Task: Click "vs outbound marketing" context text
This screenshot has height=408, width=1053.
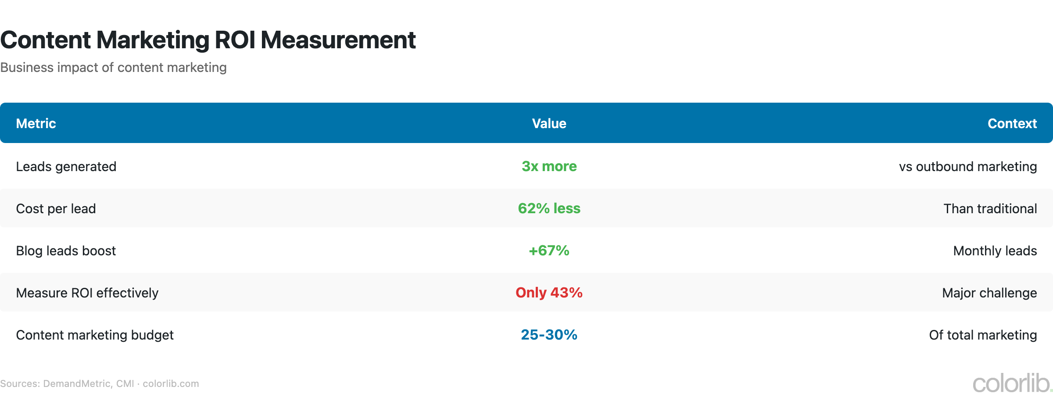Action: pyautogui.click(x=967, y=167)
